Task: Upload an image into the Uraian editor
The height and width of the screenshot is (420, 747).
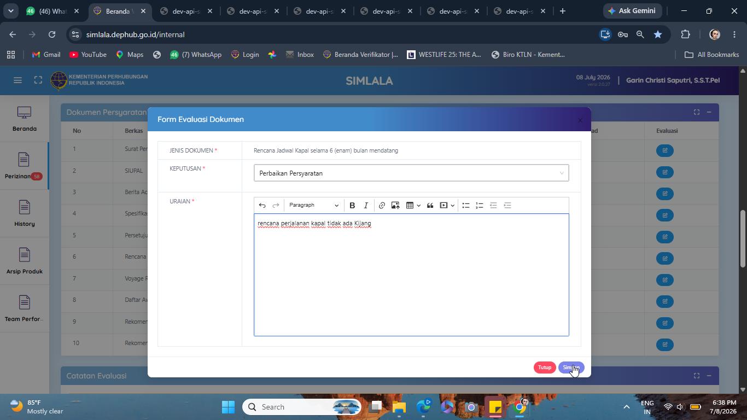Action: [x=395, y=206]
